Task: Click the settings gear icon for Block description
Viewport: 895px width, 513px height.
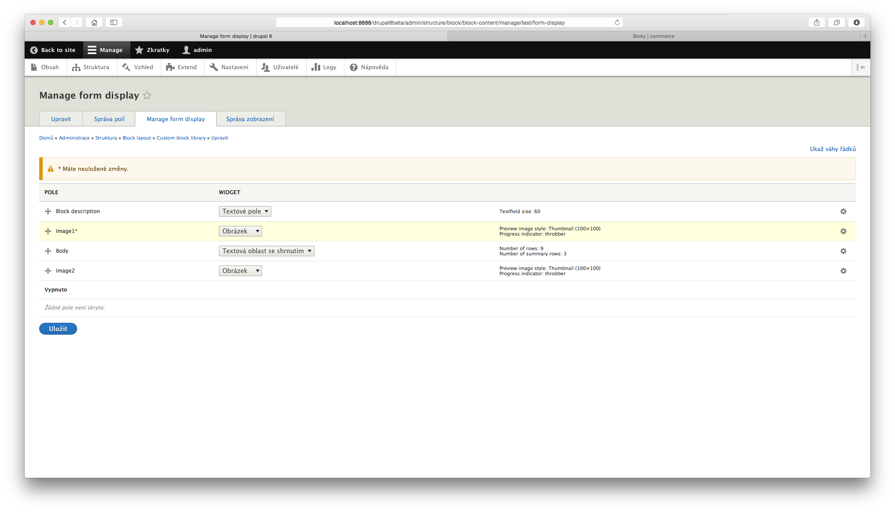Action: tap(843, 211)
